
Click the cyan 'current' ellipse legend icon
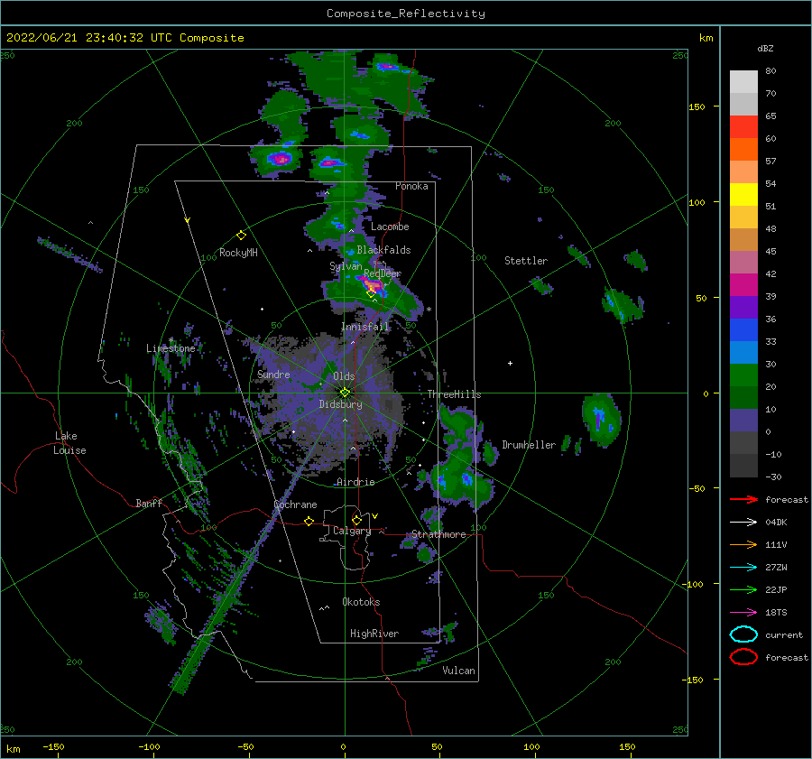click(x=743, y=634)
